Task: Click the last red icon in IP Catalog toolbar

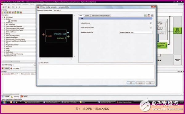Action: tap(21, 12)
